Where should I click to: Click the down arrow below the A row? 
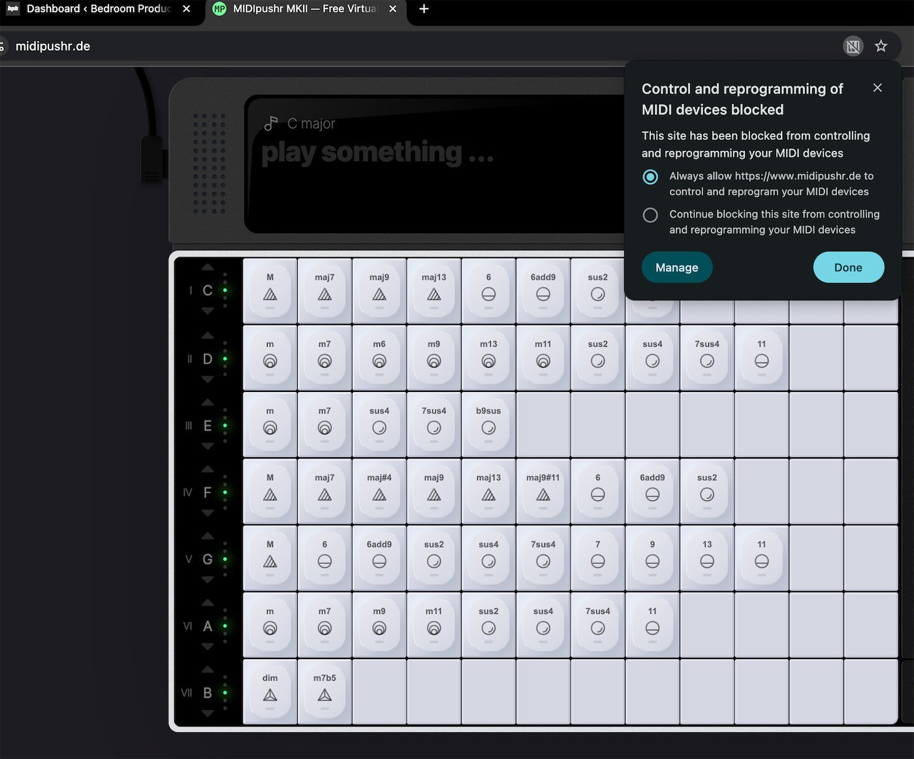point(208,647)
